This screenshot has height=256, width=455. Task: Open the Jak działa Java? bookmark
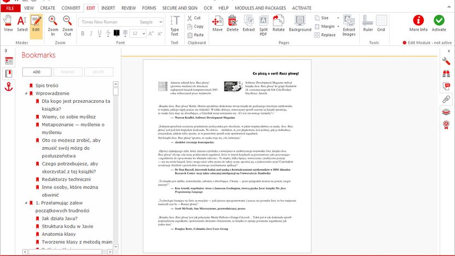click(x=60, y=219)
